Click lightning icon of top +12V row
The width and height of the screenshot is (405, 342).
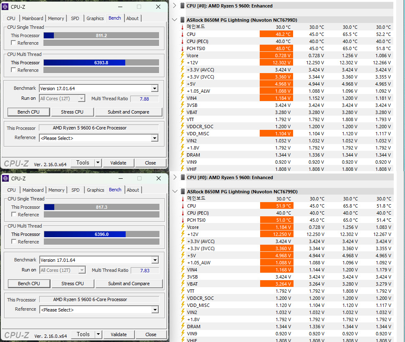point(182,63)
